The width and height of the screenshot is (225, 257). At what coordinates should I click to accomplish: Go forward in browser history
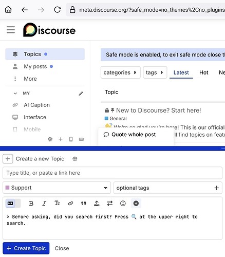click(41, 10)
